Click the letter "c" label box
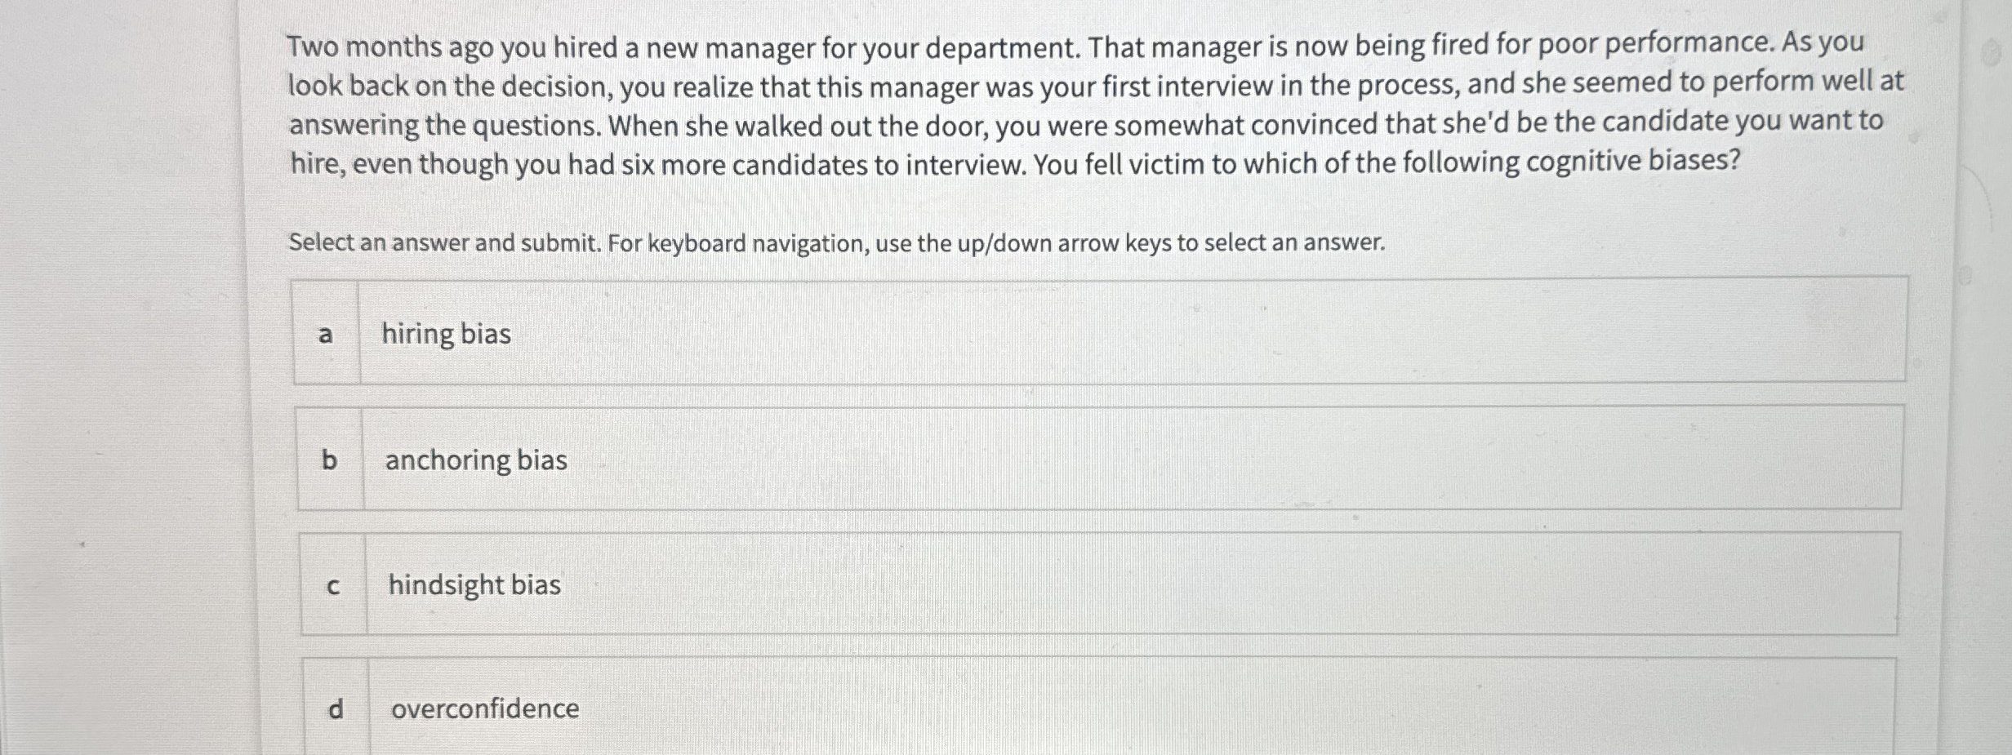The width and height of the screenshot is (2012, 755). pos(333,584)
